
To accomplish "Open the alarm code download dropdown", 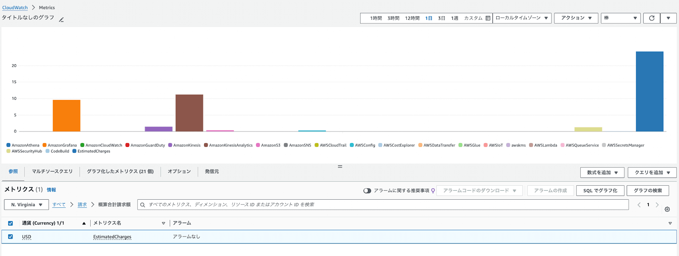I will point(479,190).
